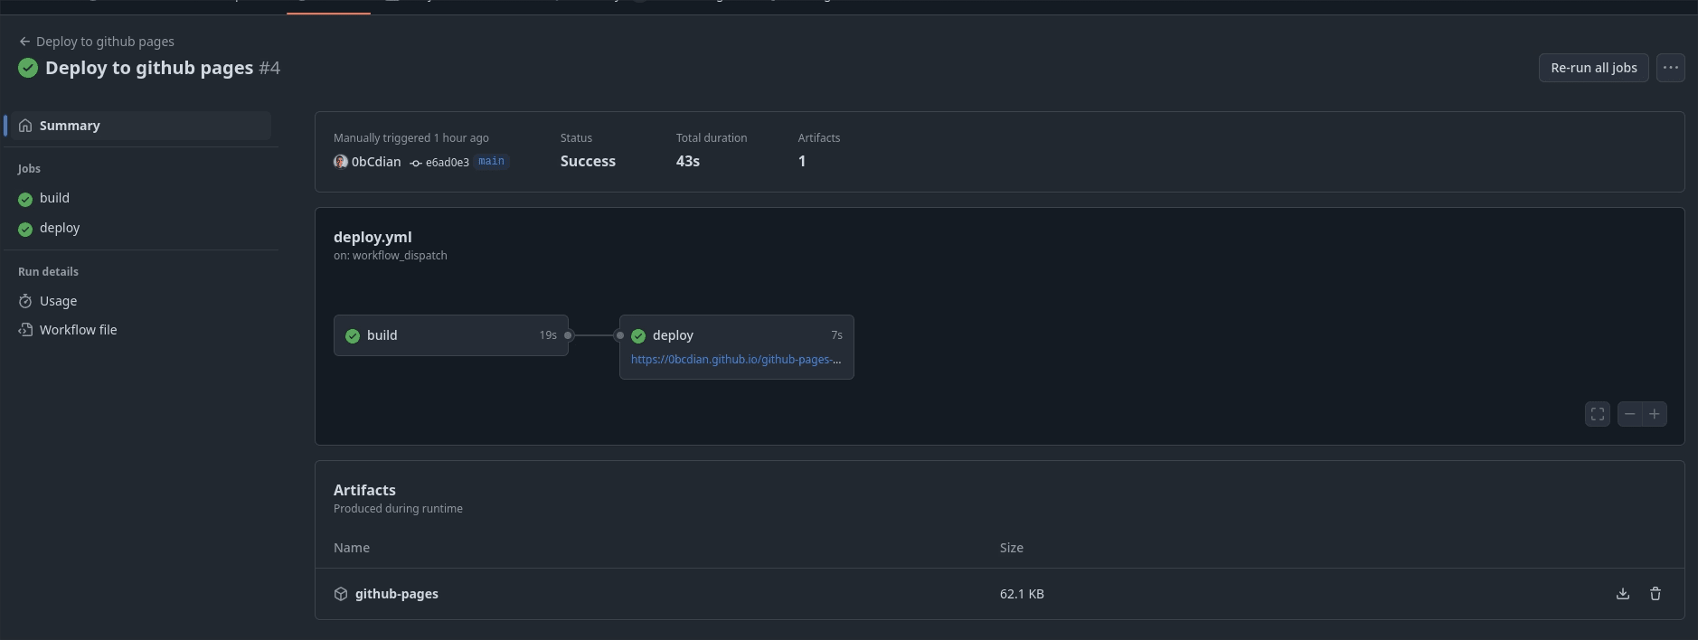Click the green check icon next to sidebar build
This screenshot has width=1698, height=640.
tap(25, 200)
